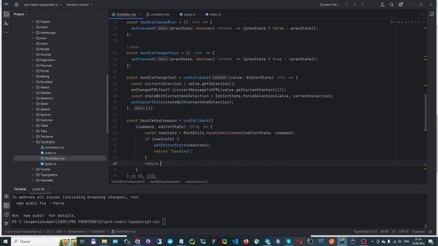Open the Project view dropdown
Image resolution: width=438 pixels, height=246 pixels.
click(21, 14)
